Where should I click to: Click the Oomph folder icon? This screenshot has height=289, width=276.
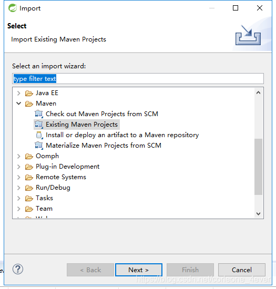(29, 156)
